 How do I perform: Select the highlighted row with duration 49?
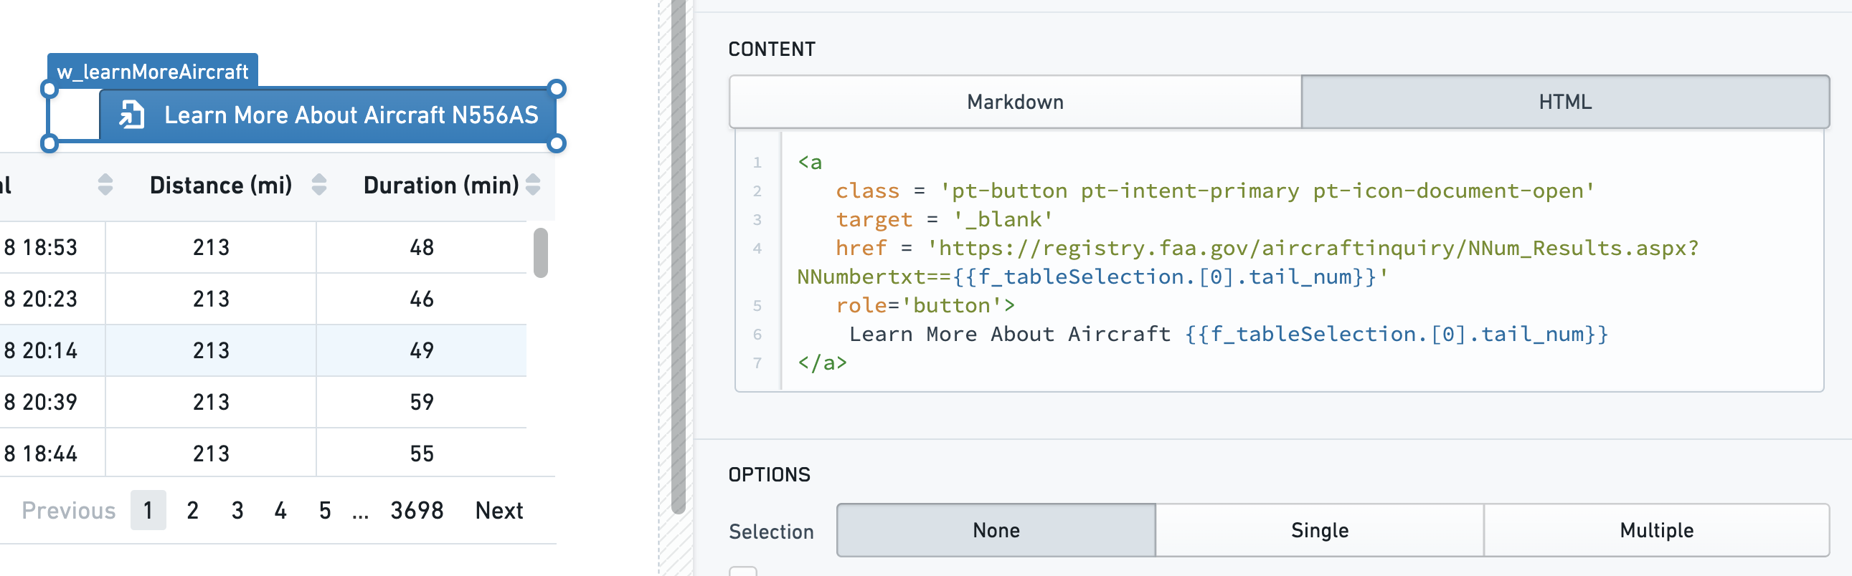click(x=263, y=350)
